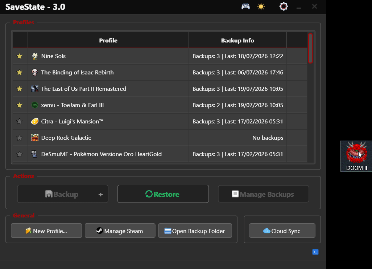
Task: Create a New Profile
Action: pos(46,231)
